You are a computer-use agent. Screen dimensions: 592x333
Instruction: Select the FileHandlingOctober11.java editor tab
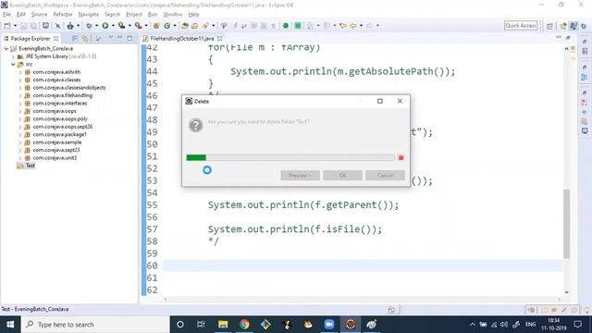[x=181, y=39]
